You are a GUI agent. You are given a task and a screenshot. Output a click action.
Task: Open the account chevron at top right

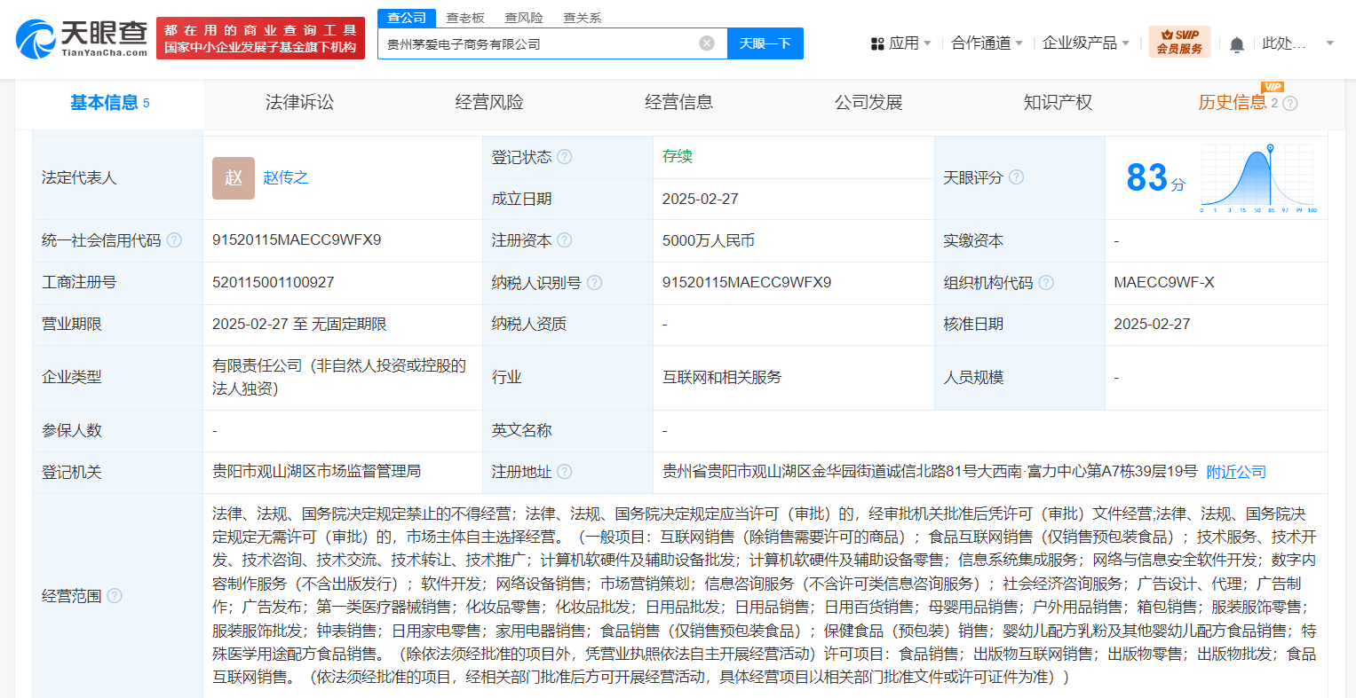tap(1329, 42)
